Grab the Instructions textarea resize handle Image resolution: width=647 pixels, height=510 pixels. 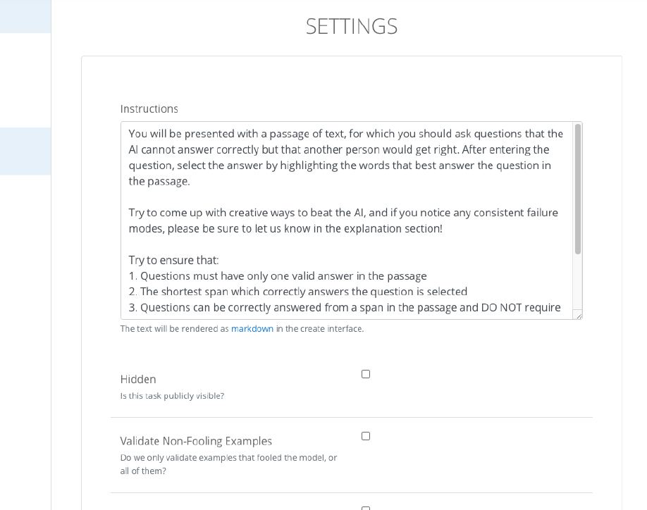(x=579, y=316)
